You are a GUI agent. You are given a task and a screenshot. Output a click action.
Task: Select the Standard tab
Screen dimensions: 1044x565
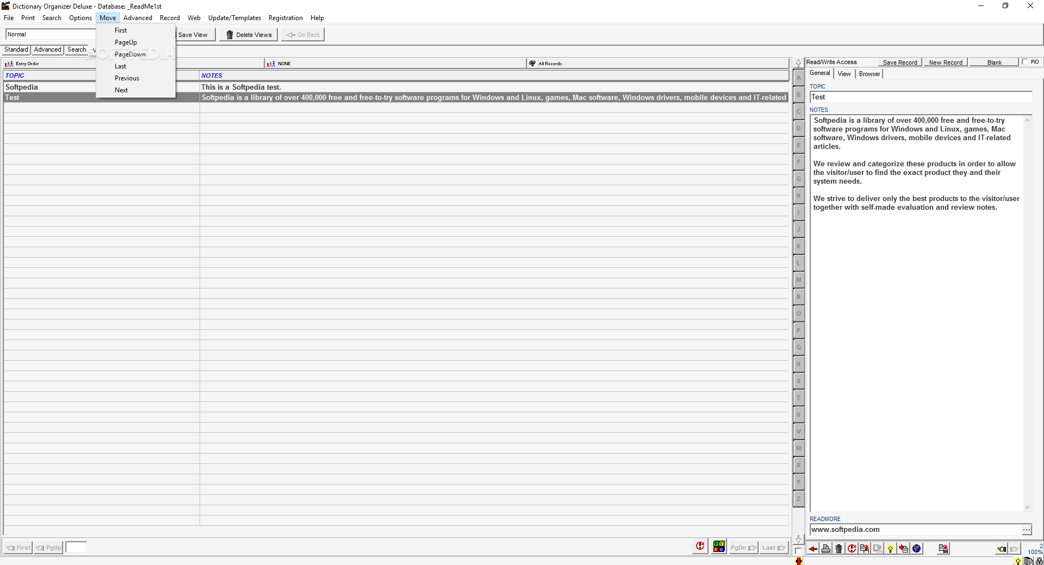coord(16,49)
